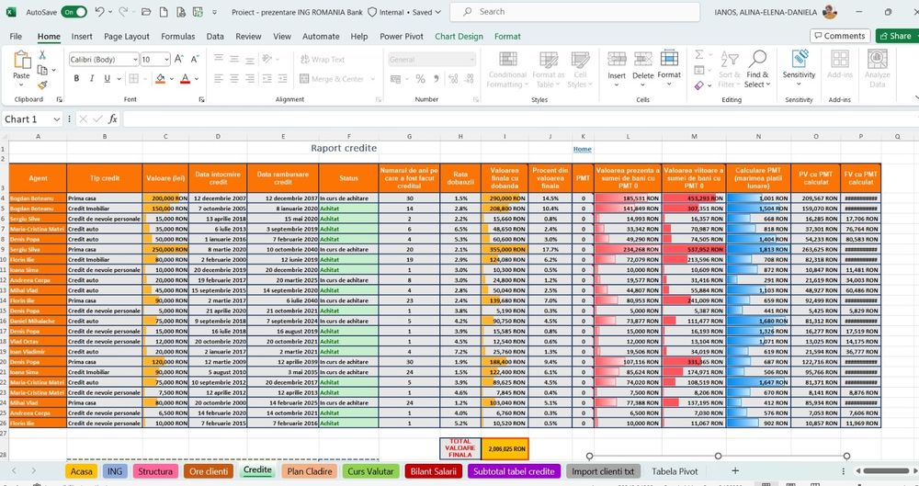Viewport: 919px width, 486px height.
Task: Click the Comments button
Action: [840, 36]
